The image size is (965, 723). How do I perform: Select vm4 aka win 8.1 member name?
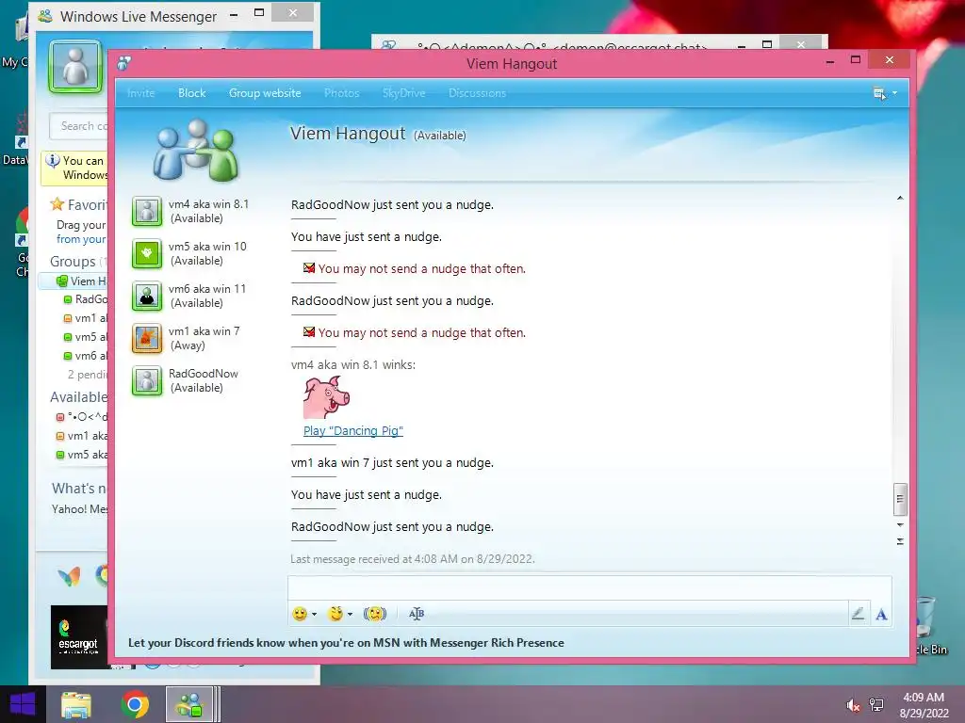208,204
